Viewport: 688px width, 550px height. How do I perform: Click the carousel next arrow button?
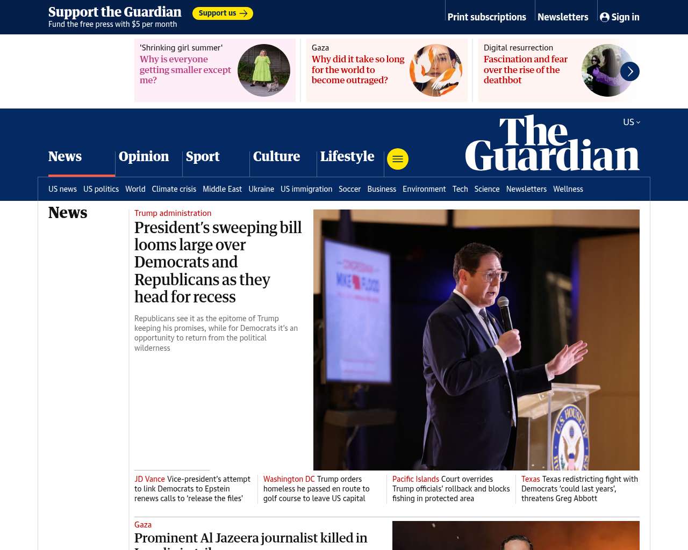[x=630, y=71]
